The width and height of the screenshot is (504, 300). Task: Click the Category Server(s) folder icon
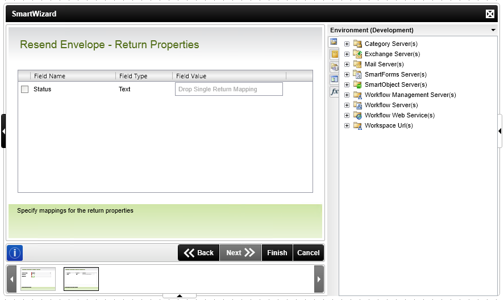click(357, 44)
